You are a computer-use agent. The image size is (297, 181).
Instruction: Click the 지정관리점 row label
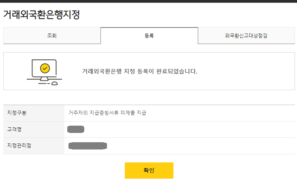pos(19,145)
